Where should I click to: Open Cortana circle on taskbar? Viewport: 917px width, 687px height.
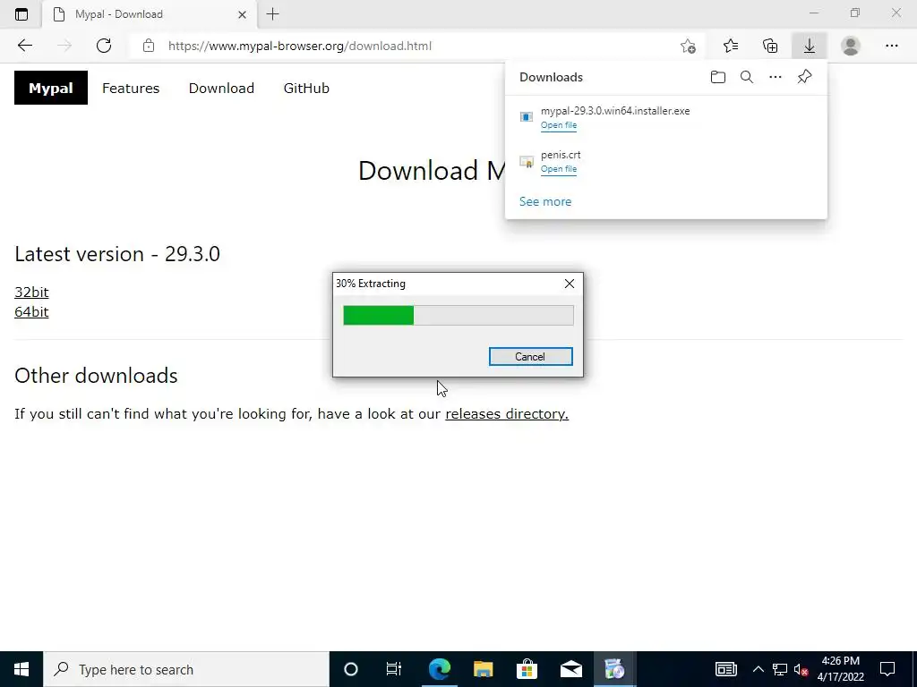351,669
